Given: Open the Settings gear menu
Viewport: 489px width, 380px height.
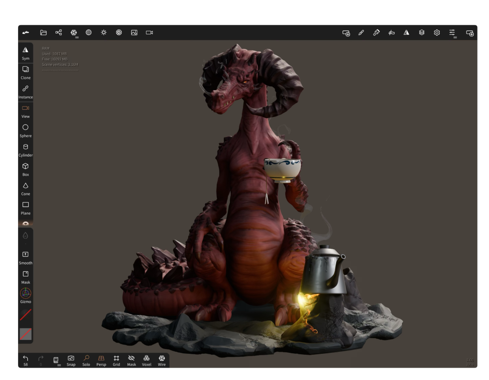Looking at the screenshot, I should click(436, 32).
